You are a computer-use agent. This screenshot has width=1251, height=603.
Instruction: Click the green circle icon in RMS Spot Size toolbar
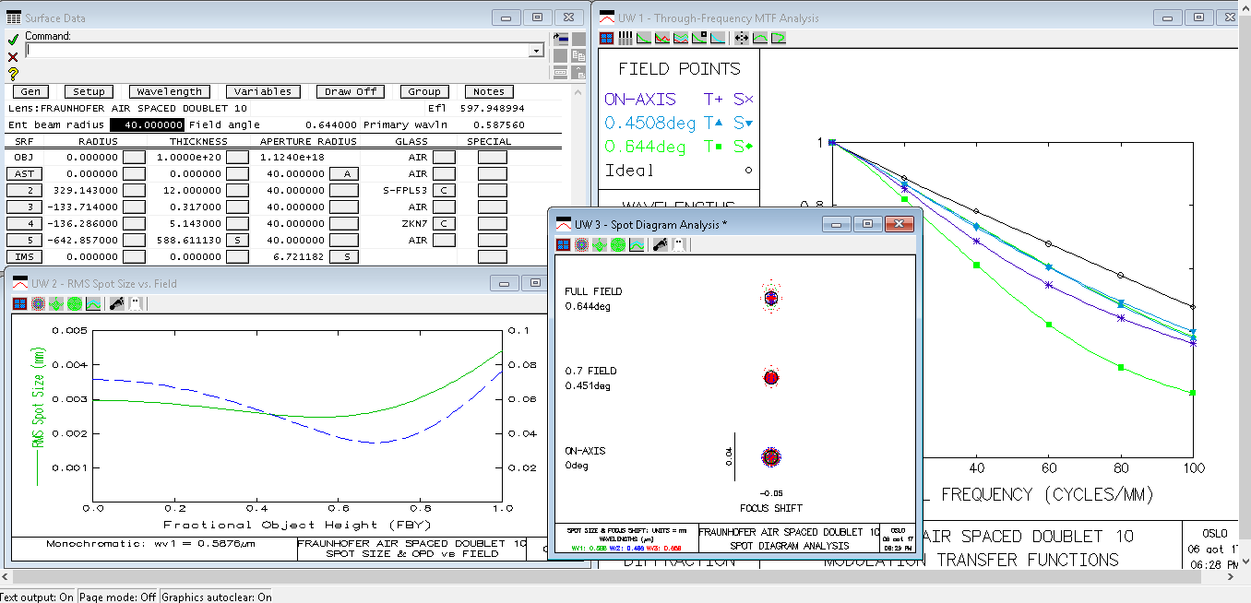coord(75,303)
